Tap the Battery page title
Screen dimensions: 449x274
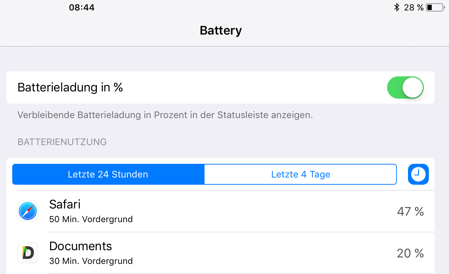coord(221,31)
